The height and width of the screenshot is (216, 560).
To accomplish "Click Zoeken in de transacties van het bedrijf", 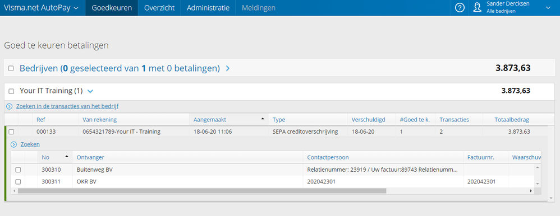I will point(67,106).
